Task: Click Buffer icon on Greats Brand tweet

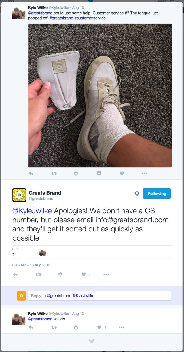Action: coord(60,274)
